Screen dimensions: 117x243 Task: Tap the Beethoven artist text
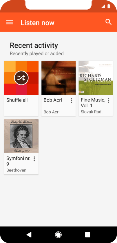(16, 170)
